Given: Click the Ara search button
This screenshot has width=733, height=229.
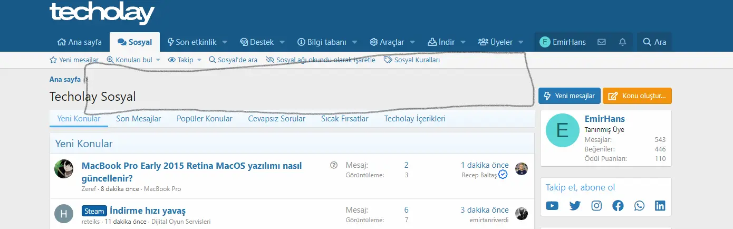Looking at the screenshot, I should coord(654,42).
